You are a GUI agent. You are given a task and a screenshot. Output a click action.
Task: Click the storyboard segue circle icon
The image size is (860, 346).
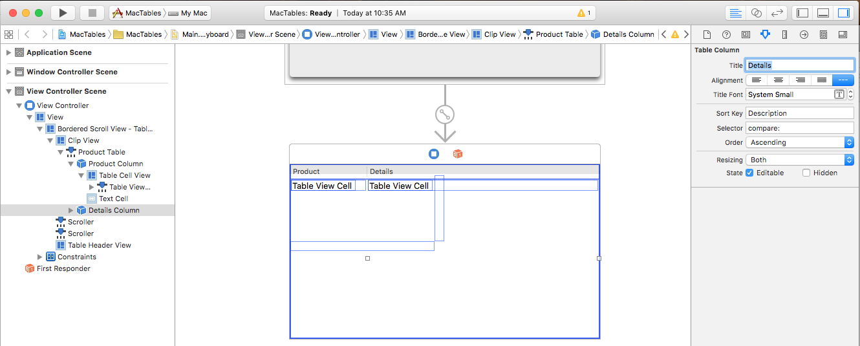(x=445, y=114)
